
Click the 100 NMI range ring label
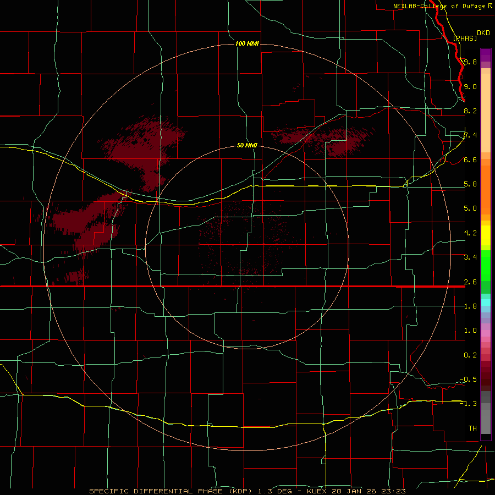[x=247, y=43]
